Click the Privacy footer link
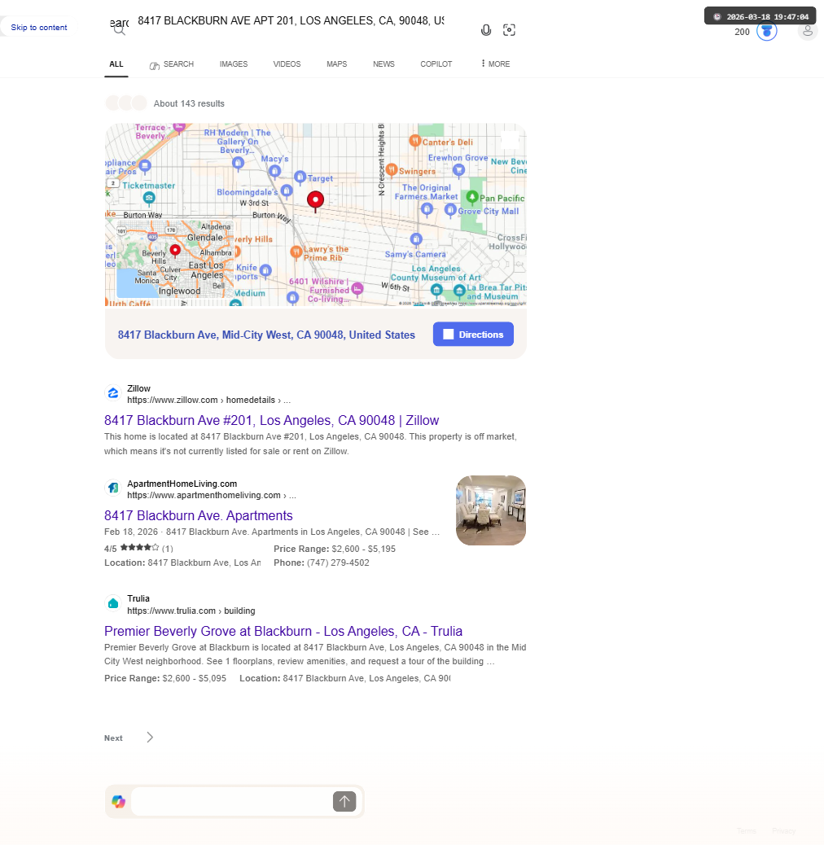Image resolution: width=824 pixels, height=845 pixels. [x=783, y=831]
